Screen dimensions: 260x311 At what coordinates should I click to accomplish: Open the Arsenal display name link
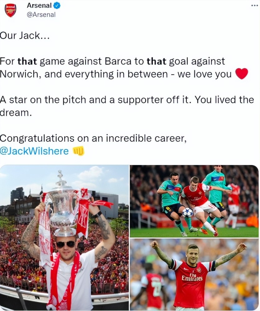39,6
